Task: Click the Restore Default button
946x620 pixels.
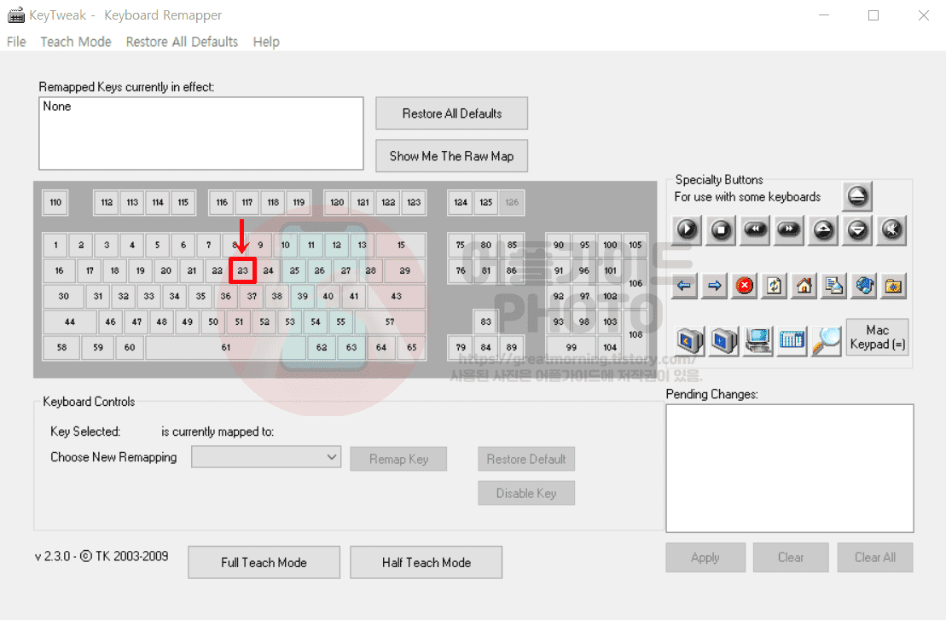Action: click(x=526, y=459)
